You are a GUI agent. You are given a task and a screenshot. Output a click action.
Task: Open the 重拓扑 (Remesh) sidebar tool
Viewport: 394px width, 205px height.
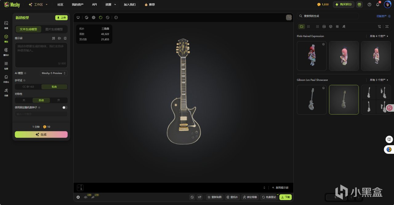[x=6, y=52]
